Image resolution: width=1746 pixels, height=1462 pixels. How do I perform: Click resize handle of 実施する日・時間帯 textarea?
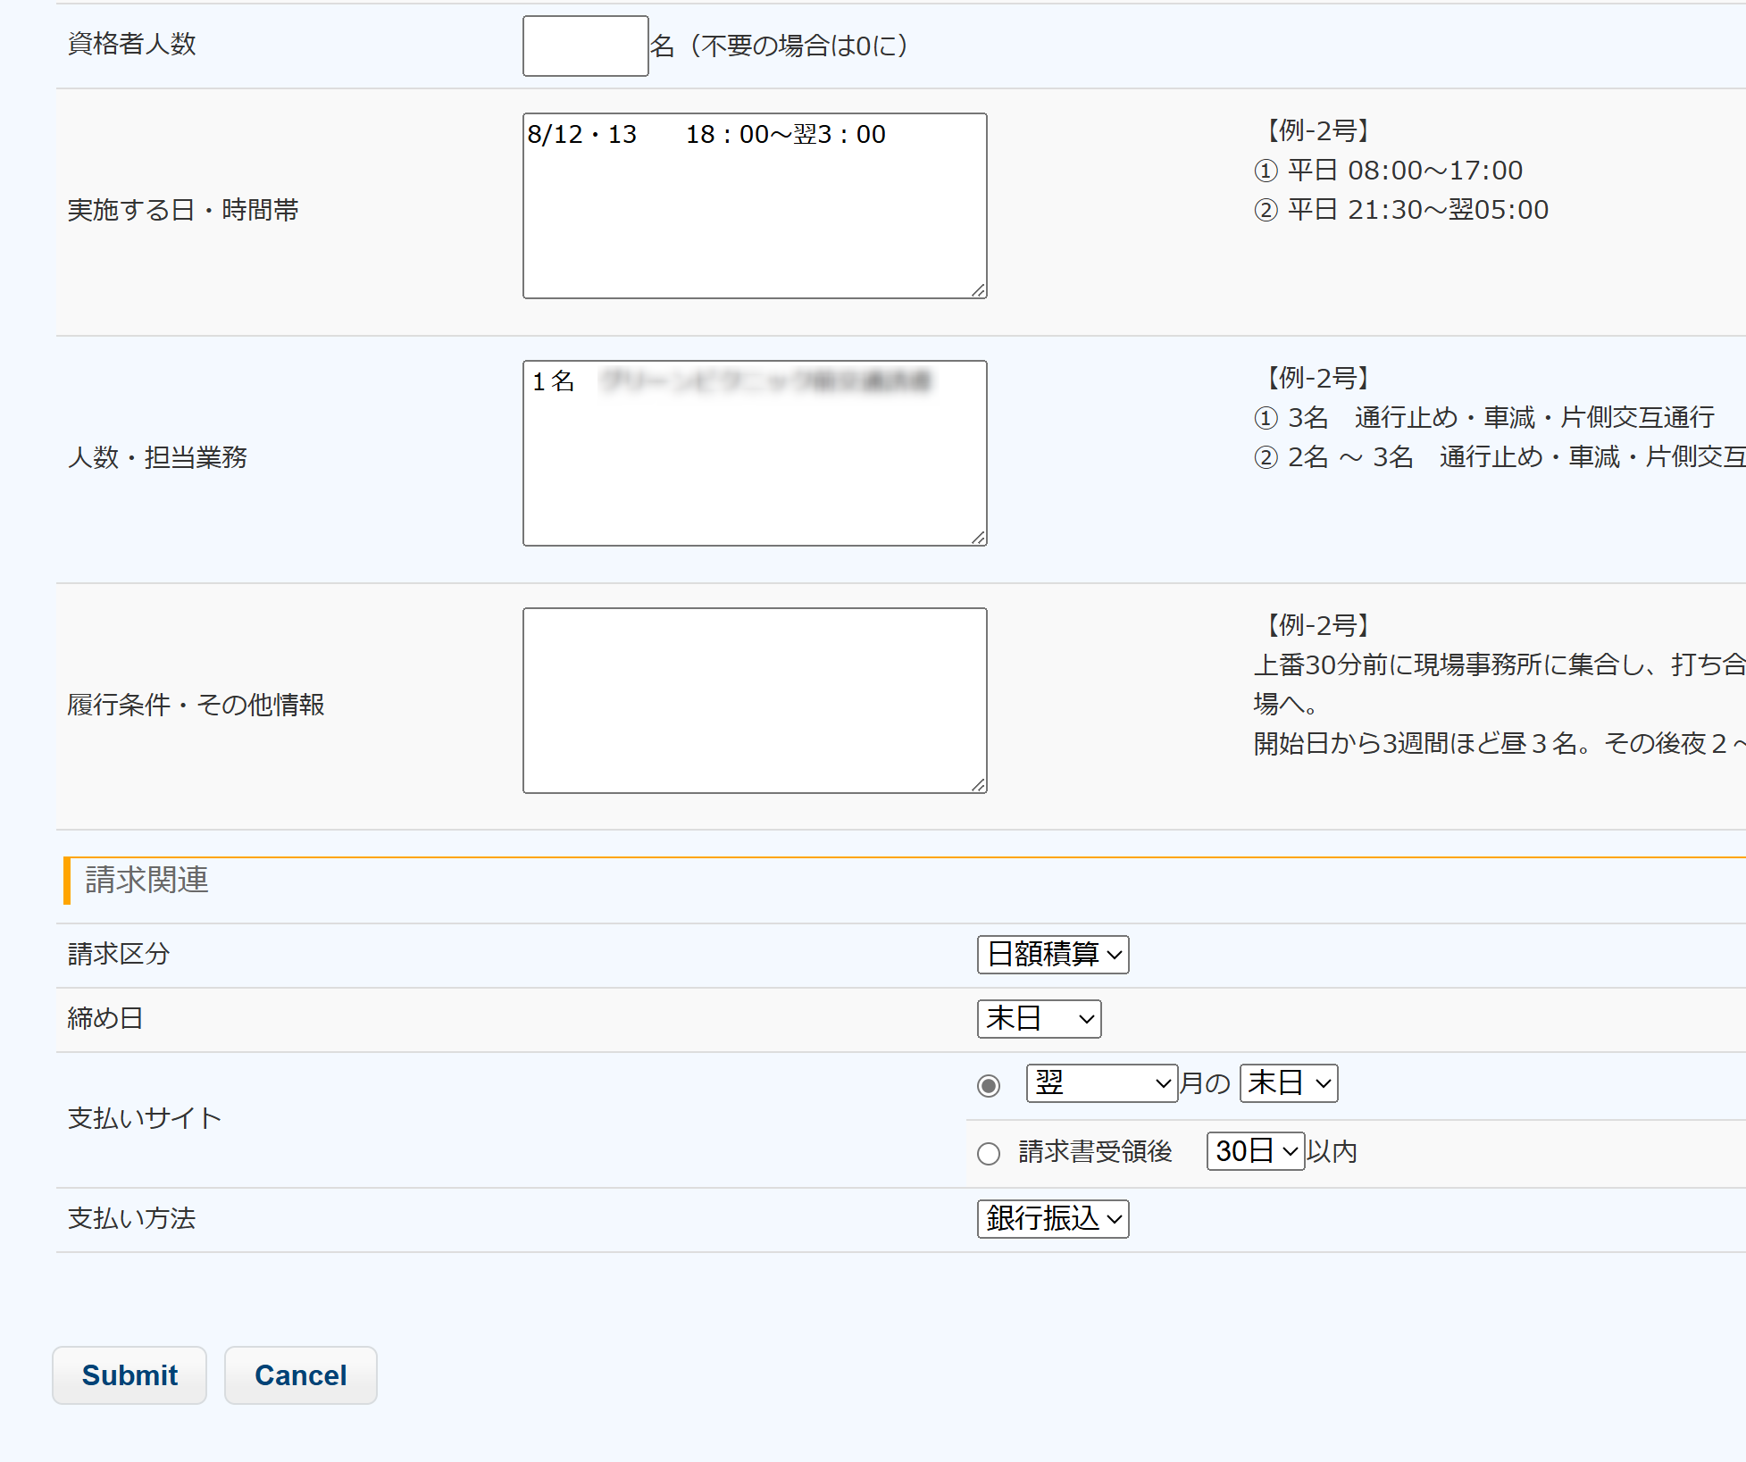click(x=979, y=290)
